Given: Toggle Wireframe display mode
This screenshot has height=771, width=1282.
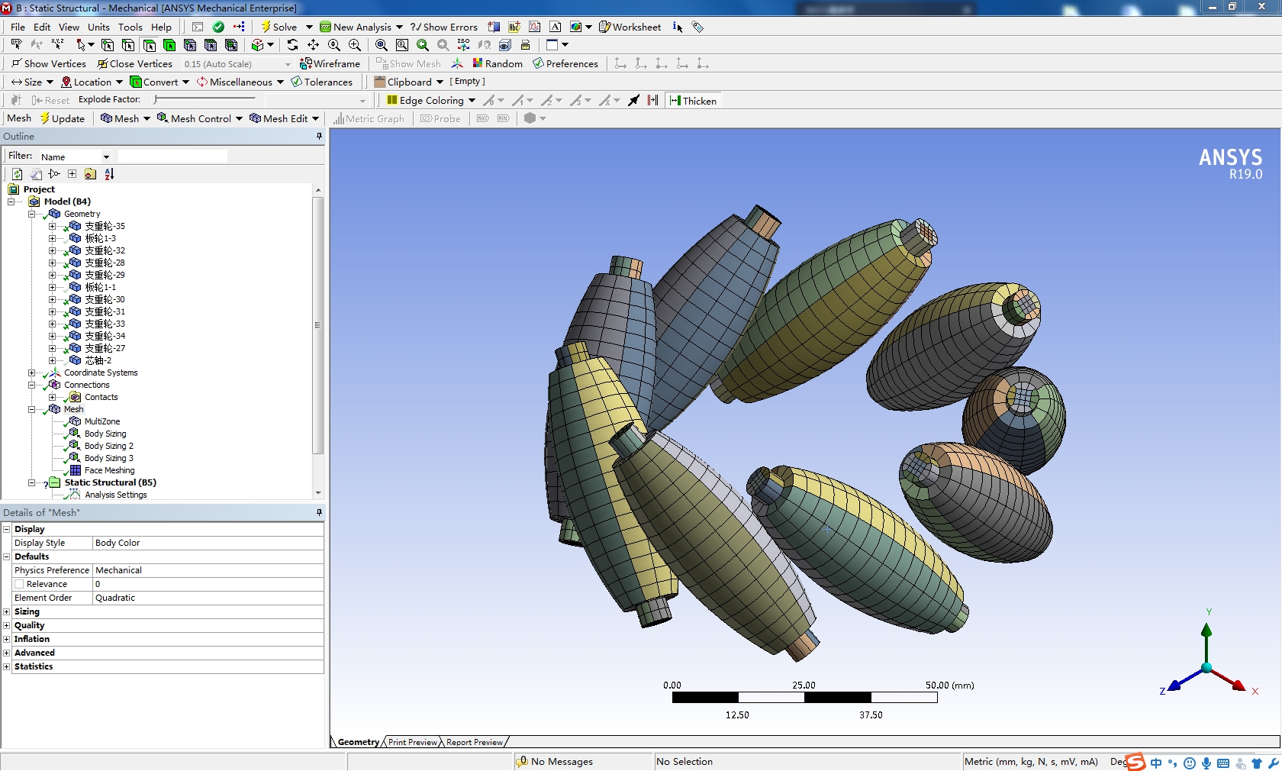Looking at the screenshot, I should [330, 63].
